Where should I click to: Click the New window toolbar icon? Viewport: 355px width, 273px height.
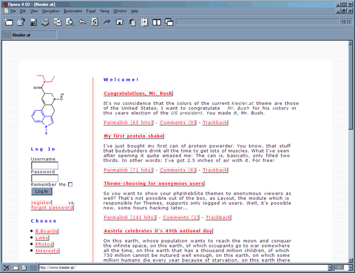click(8, 22)
